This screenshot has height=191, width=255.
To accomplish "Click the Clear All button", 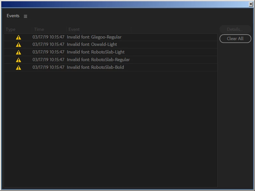I will tap(235, 39).
